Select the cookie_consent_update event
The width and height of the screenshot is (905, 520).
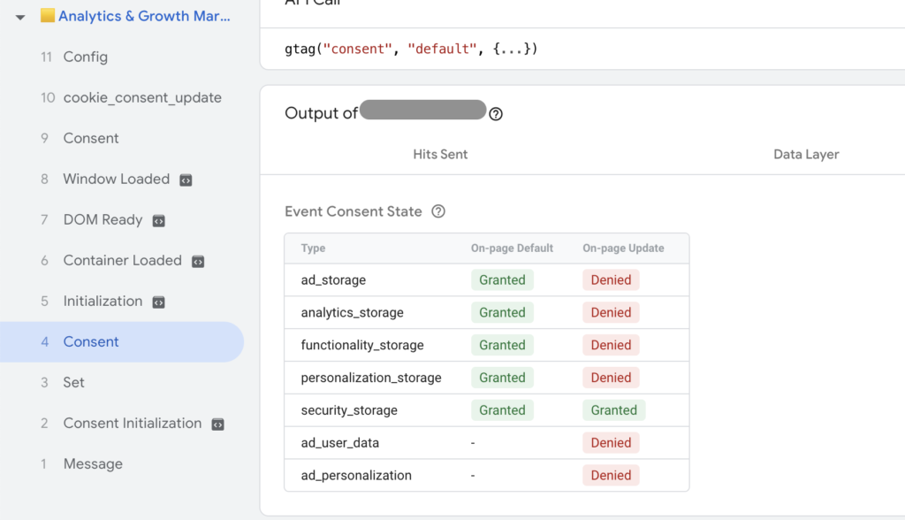coord(141,97)
